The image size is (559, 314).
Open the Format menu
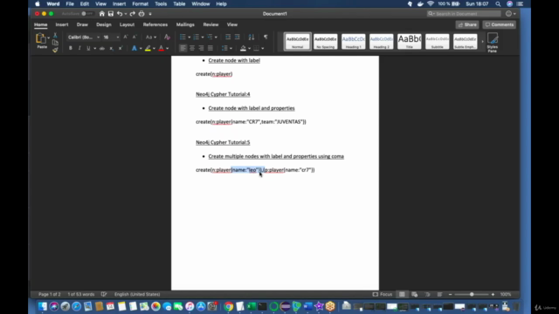point(140,3)
